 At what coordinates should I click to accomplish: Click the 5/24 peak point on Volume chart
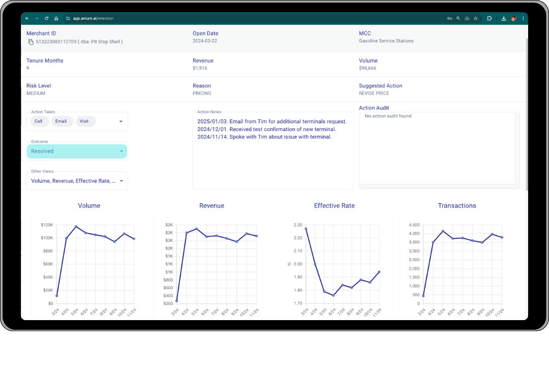coord(76,227)
